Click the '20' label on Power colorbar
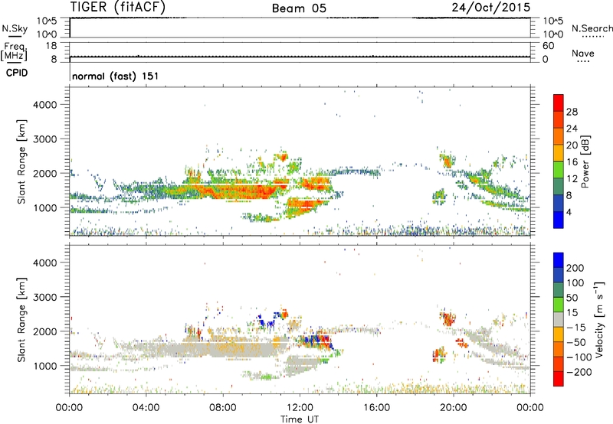This screenshot has width=613, height=424. coord(572,145)
